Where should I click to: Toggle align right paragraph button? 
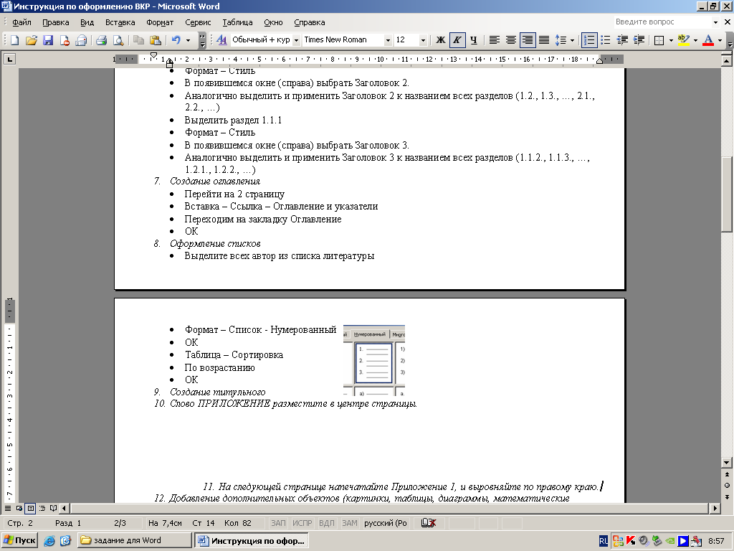tap(527, 40)
